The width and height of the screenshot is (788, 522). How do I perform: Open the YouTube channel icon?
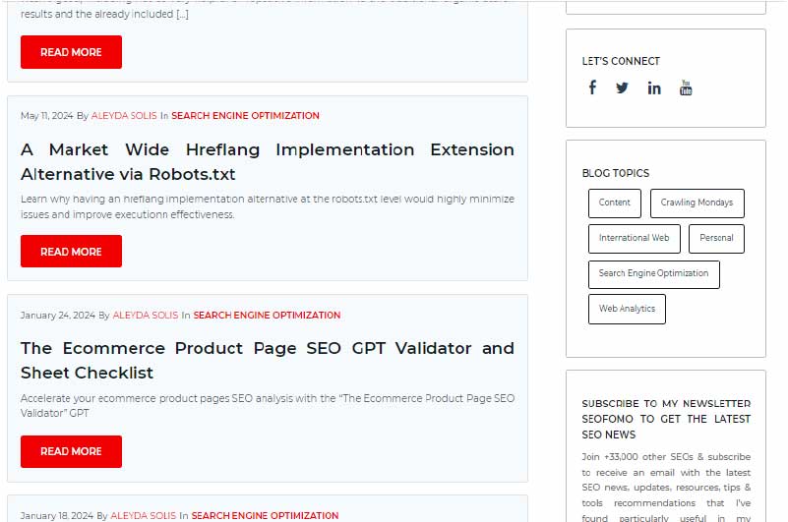tap(686, 87)
